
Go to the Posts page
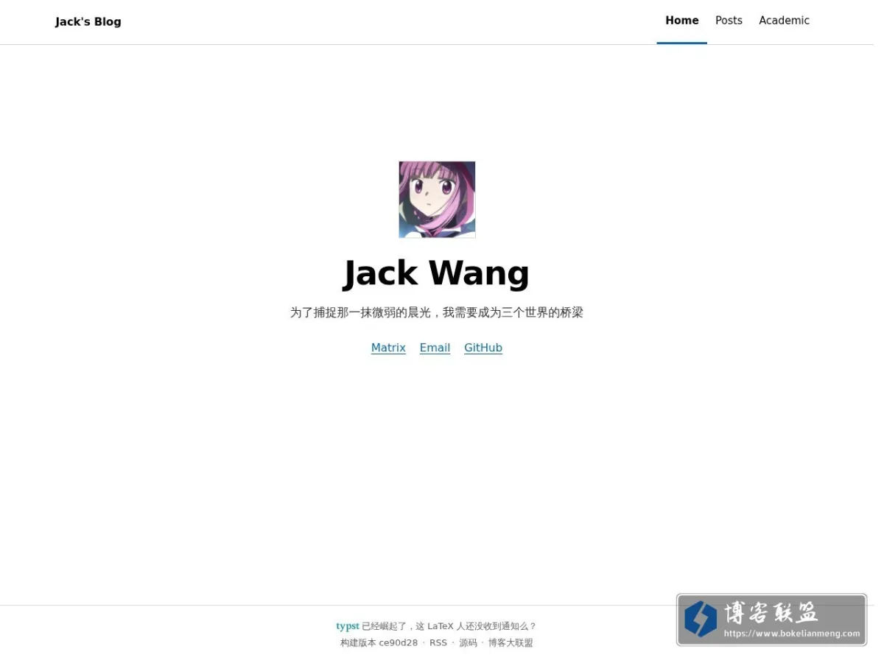tap(729, 21)
